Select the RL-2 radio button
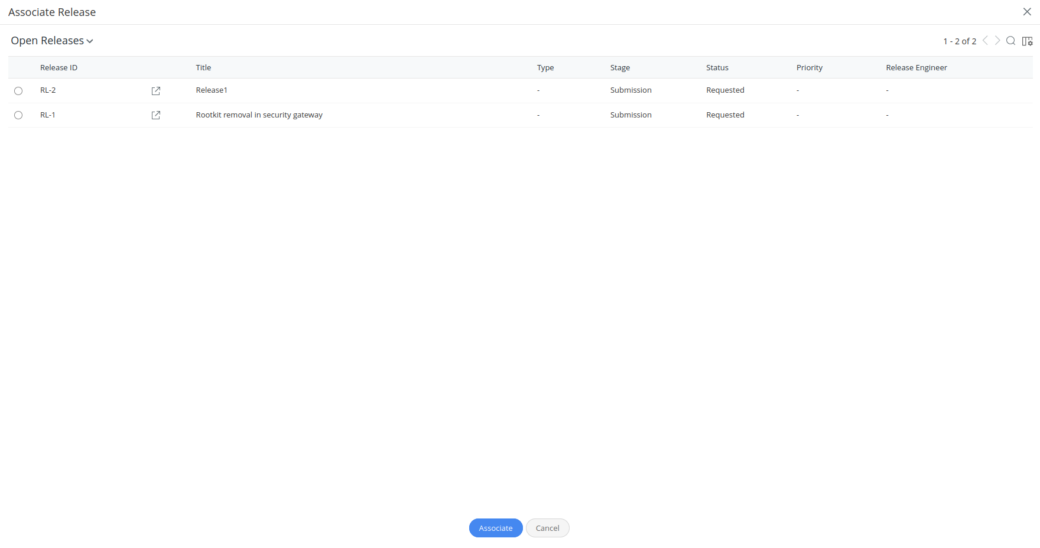The width and height of the screenshot is (1040, 548). click(18, 91)
